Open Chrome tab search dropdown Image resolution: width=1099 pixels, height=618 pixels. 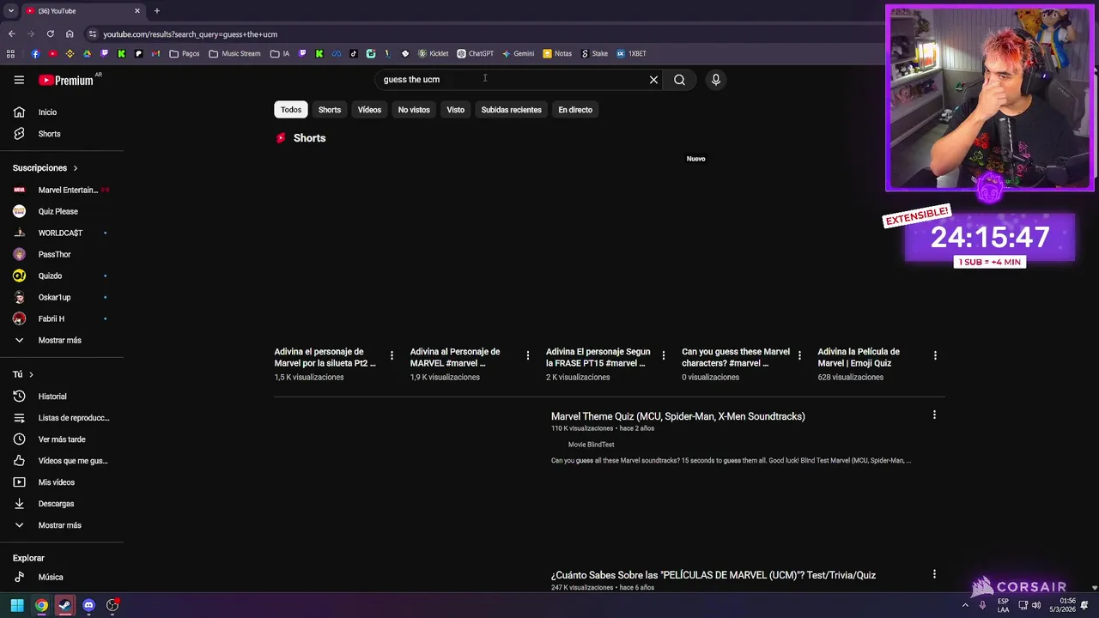click(x=11, y=11)
